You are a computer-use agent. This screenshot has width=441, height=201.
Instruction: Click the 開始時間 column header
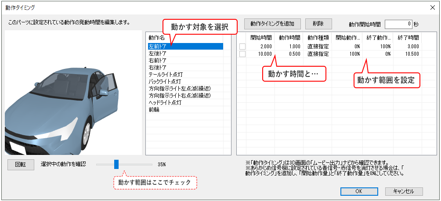260,37
